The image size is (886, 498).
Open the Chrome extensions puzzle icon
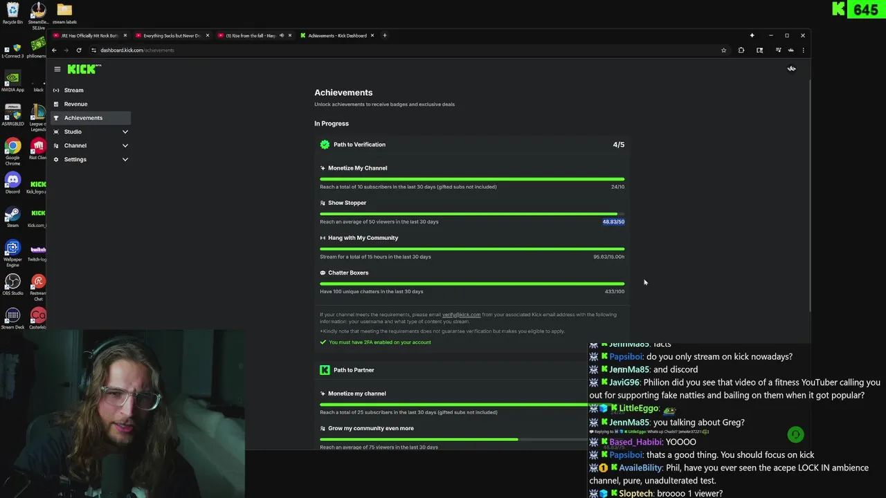click(741, 50)
